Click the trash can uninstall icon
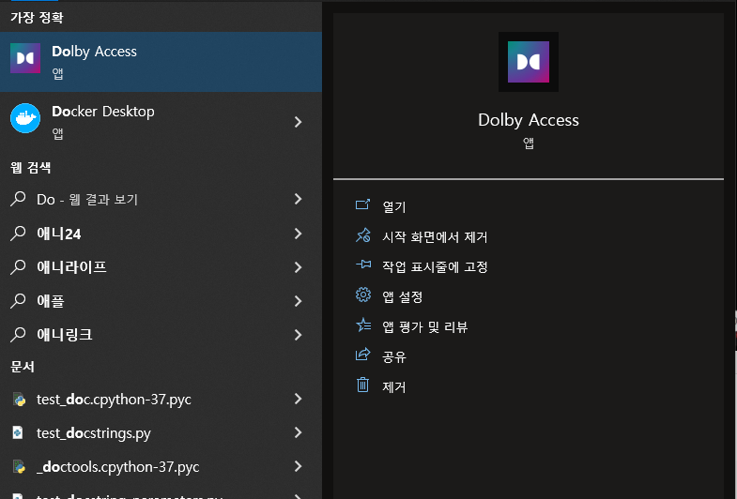737x499 pixels. pyautogui.click(x=362, y=385)
